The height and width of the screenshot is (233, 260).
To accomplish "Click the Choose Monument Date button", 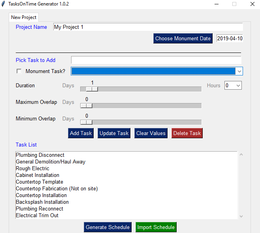I will (183, 38).
